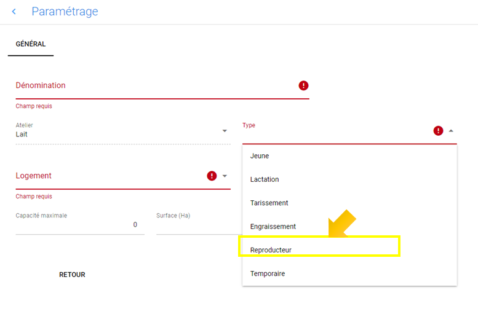
Task: Click the Logement error warning icon
Action: coord(212,176)
